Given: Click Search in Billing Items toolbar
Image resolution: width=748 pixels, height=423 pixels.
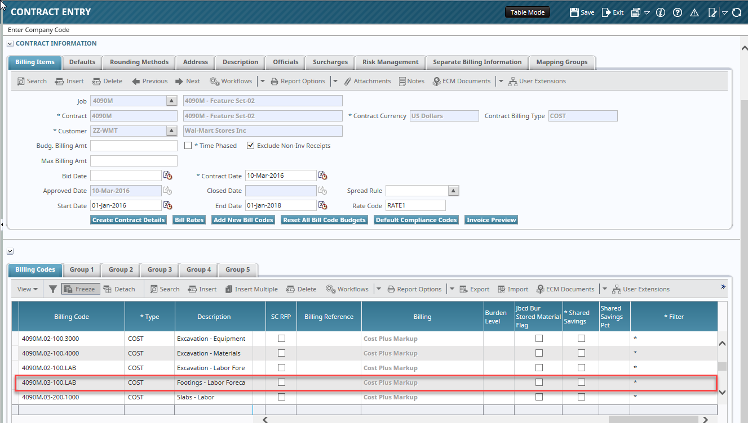Looking at the screenshot, I should pyautogui.click(x=32, y=81).
